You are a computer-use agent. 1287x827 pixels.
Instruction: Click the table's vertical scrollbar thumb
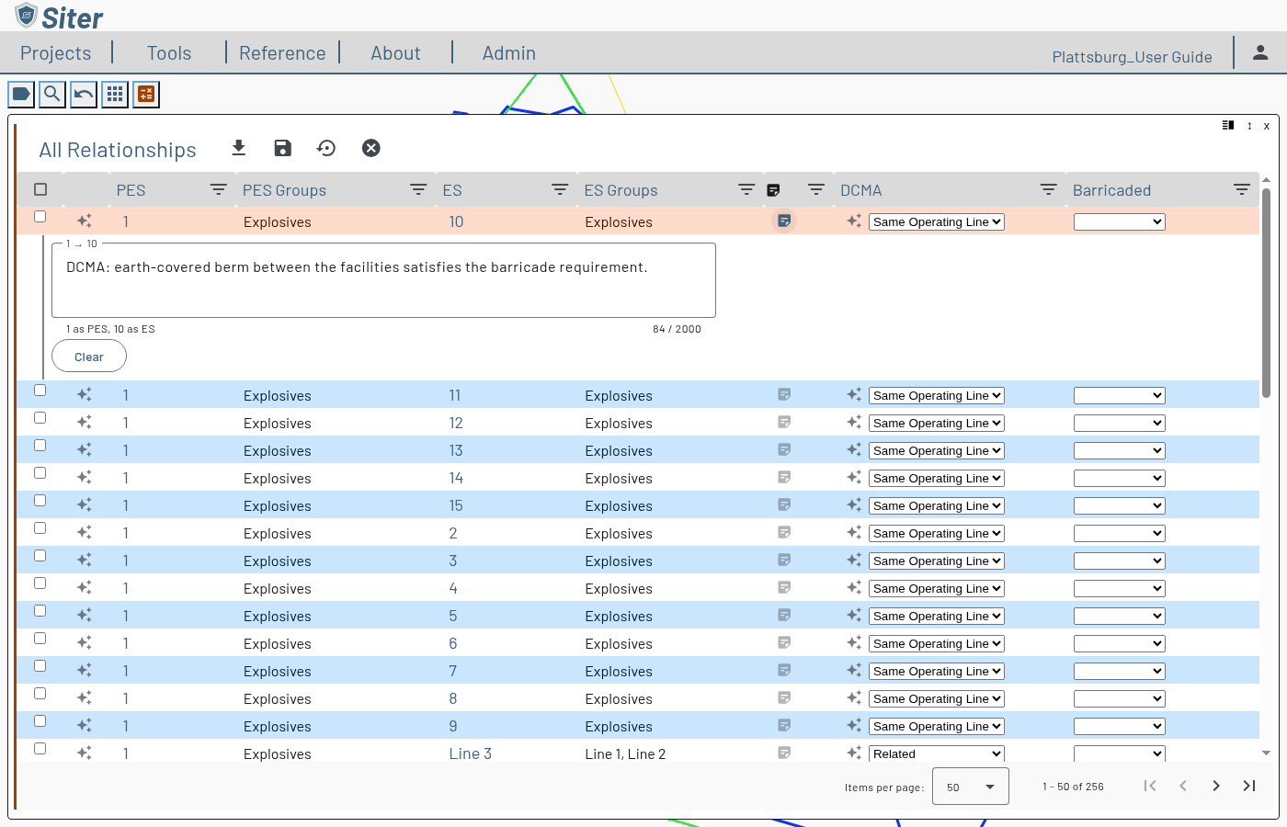click(1266, 292)
